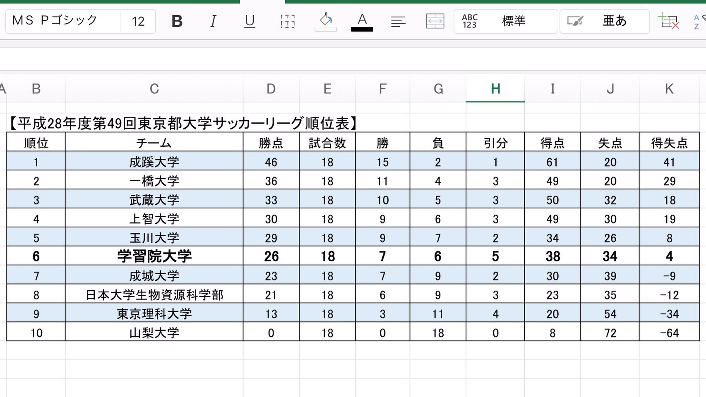Screen dimensions: 706x397
Task: Select the 勝 header cell
Action: pos(382,142)
